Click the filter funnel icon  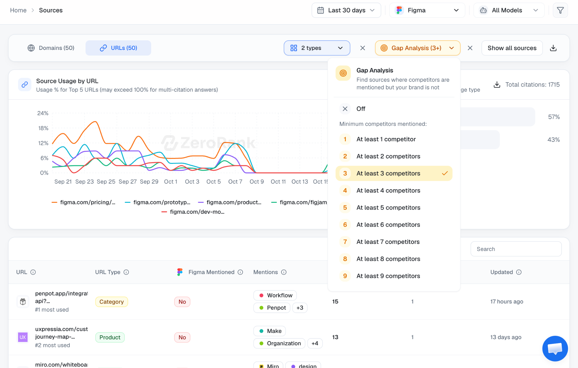[x=560, y=10]
